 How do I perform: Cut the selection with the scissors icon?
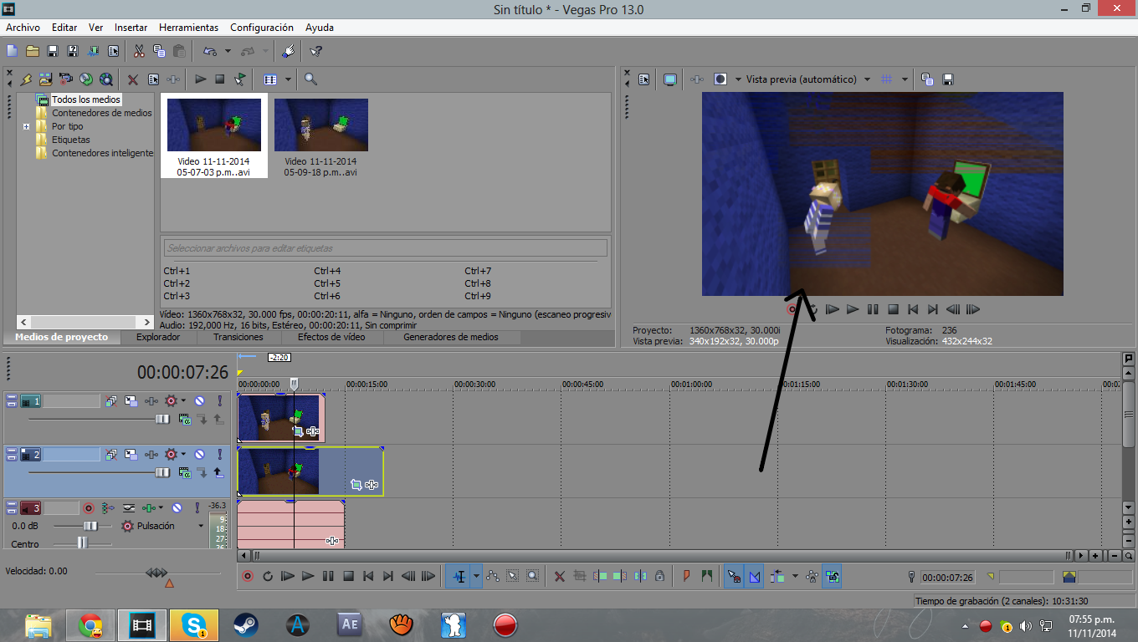139,51
